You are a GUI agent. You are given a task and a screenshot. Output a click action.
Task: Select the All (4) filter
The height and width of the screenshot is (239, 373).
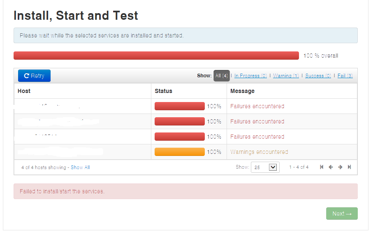(x=221, y=75)
